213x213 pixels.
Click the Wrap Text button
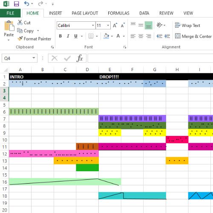[187, 26]
